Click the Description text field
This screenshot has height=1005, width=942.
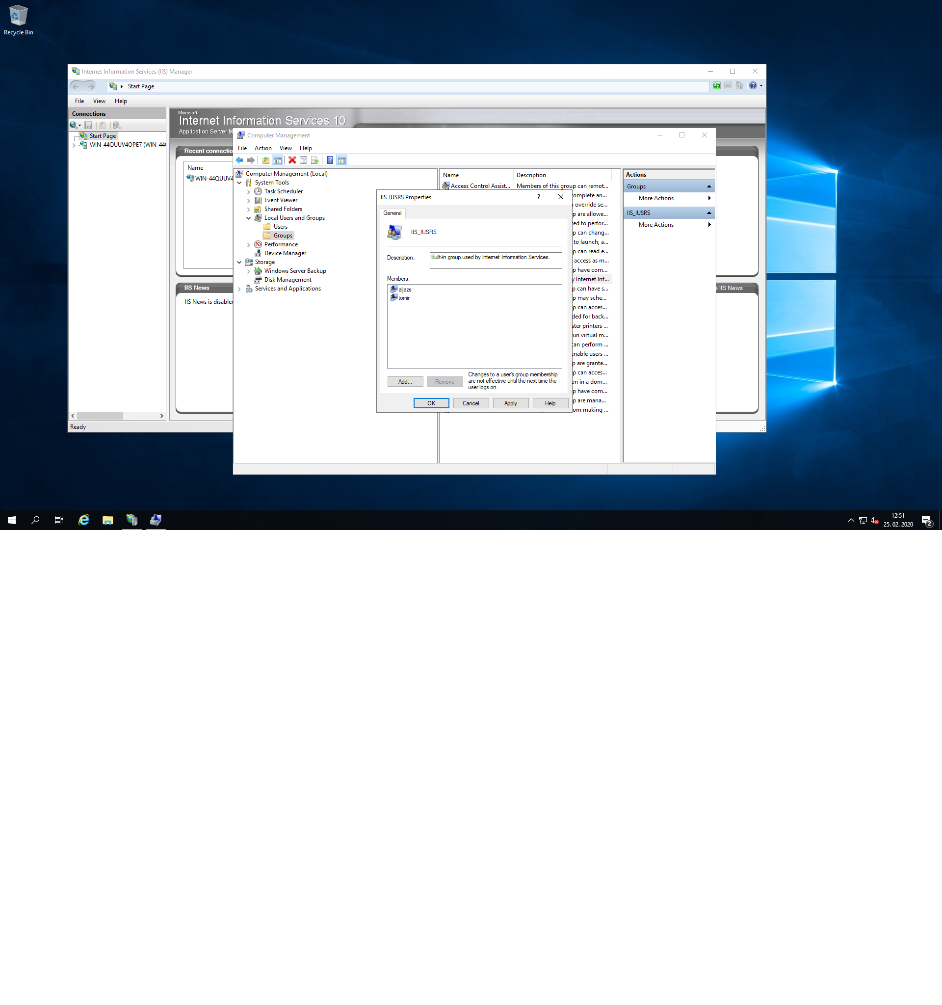(495, 261)
